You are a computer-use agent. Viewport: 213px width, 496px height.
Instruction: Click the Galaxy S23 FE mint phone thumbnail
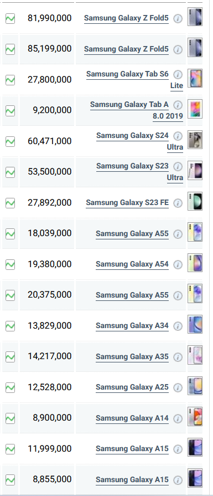click(195, 201)
